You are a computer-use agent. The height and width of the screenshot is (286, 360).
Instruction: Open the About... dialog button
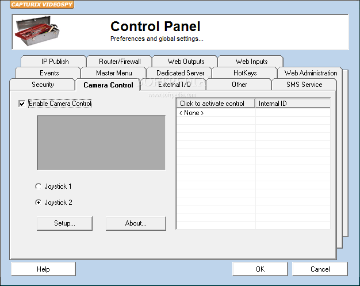[x=136, y=223]
